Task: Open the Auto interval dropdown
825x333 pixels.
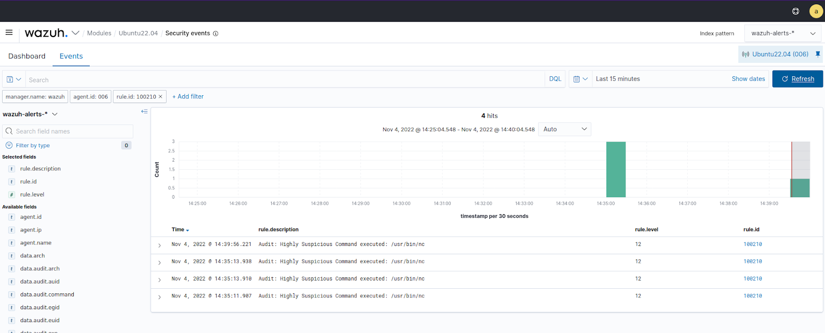Action: pyautogui.click(x=565, y=129)
